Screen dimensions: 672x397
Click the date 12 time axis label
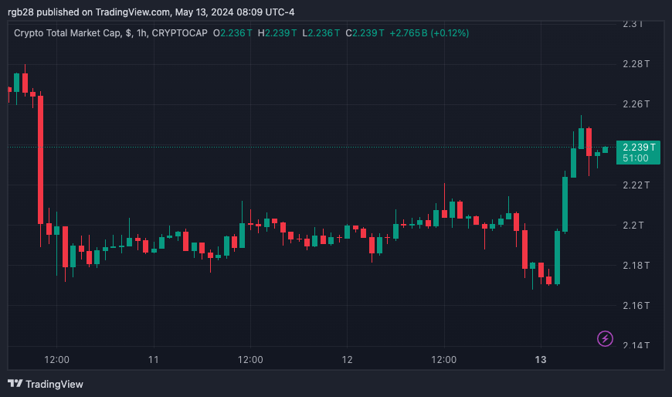coord(347,360)
